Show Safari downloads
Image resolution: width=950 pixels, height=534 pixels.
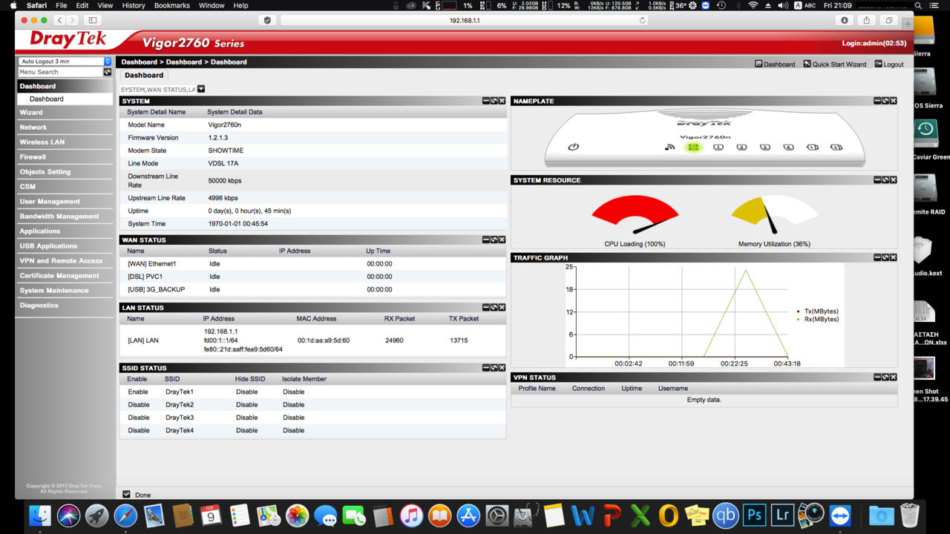(845, 20)
